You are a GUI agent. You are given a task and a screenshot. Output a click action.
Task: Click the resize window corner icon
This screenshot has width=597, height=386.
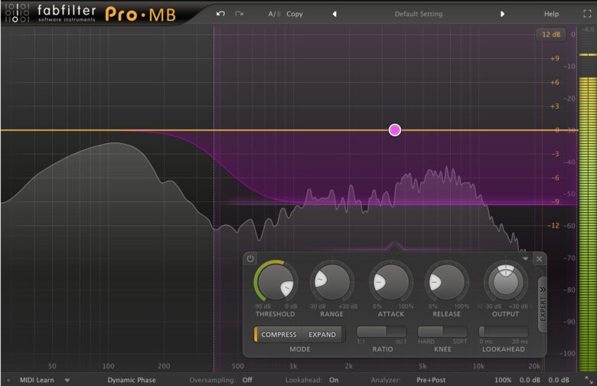(589, 380)
